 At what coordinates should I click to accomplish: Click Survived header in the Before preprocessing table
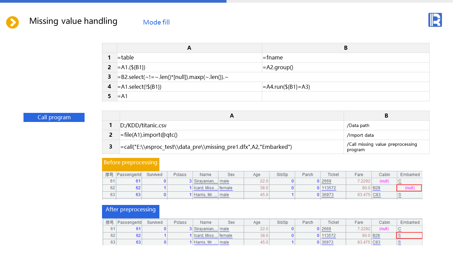(x=154, y=175)
